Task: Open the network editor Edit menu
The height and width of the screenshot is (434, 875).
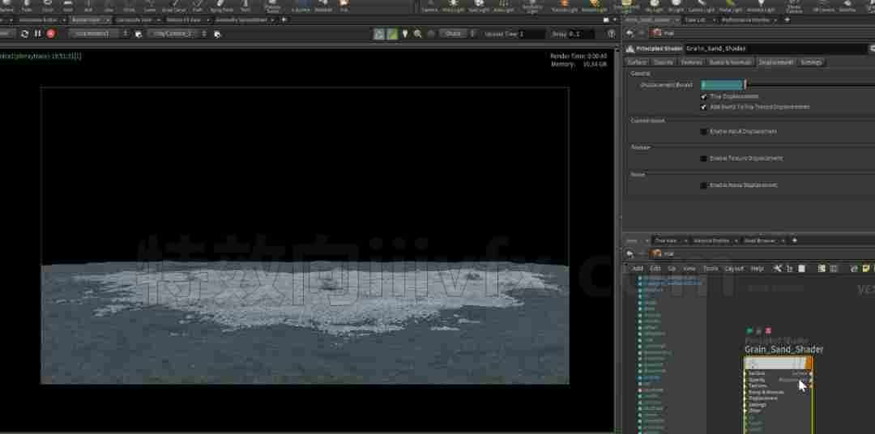Action: pos(655,268)
